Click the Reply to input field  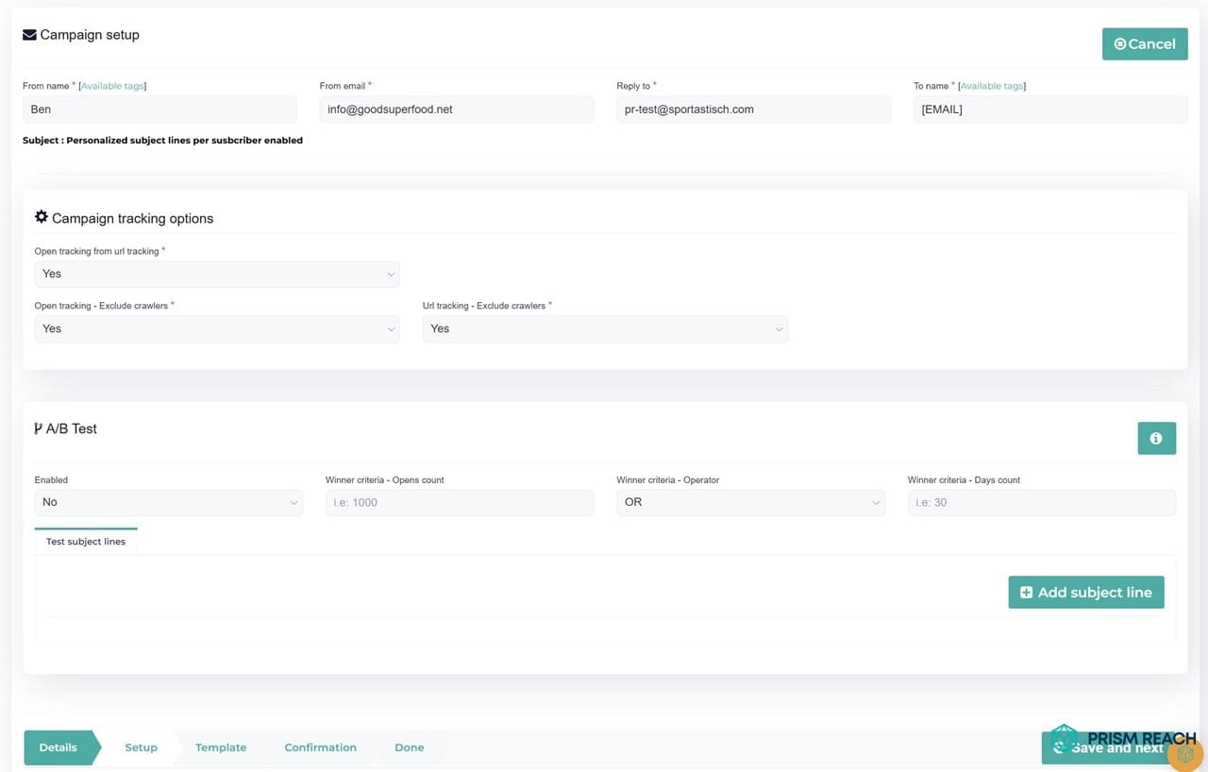click(753, 109)
